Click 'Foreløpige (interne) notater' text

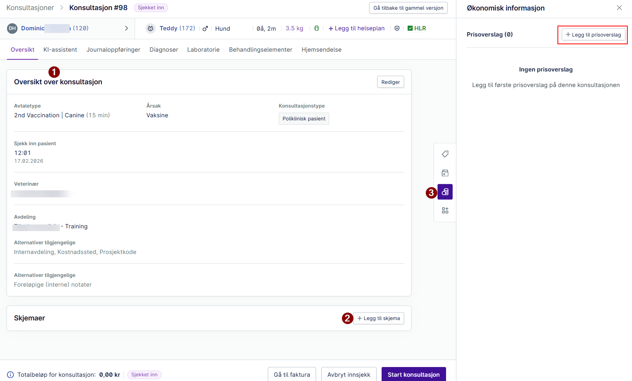click(x=53, y=285)
